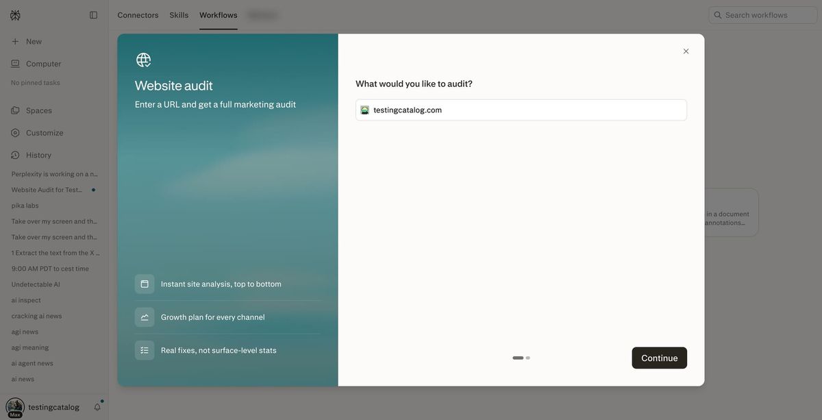The width and height of the screenshot is (822, 420).
Task: Click the second step indicator dot
Action: pos(528,358)
